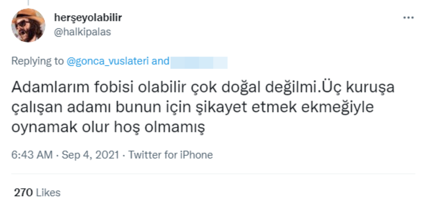Click the blurred second replied-to account
427x210 pixels.
click(199, 62)
